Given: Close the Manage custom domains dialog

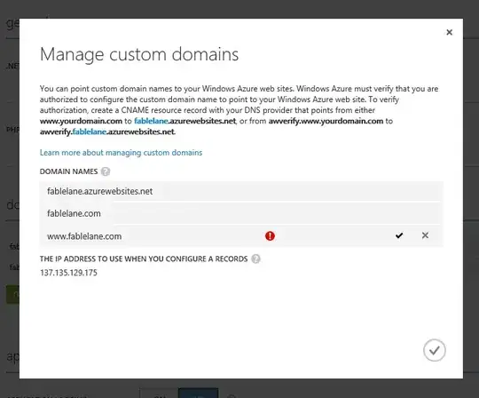Looking at the screenshot, I should tap(449, 33).
